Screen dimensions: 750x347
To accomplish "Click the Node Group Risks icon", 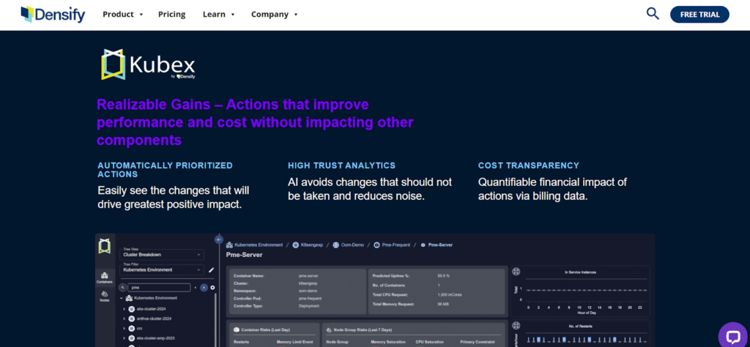I will [330, 329].
